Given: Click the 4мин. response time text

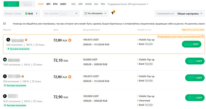Looking at the screenshot, I should tap(39, 65).
